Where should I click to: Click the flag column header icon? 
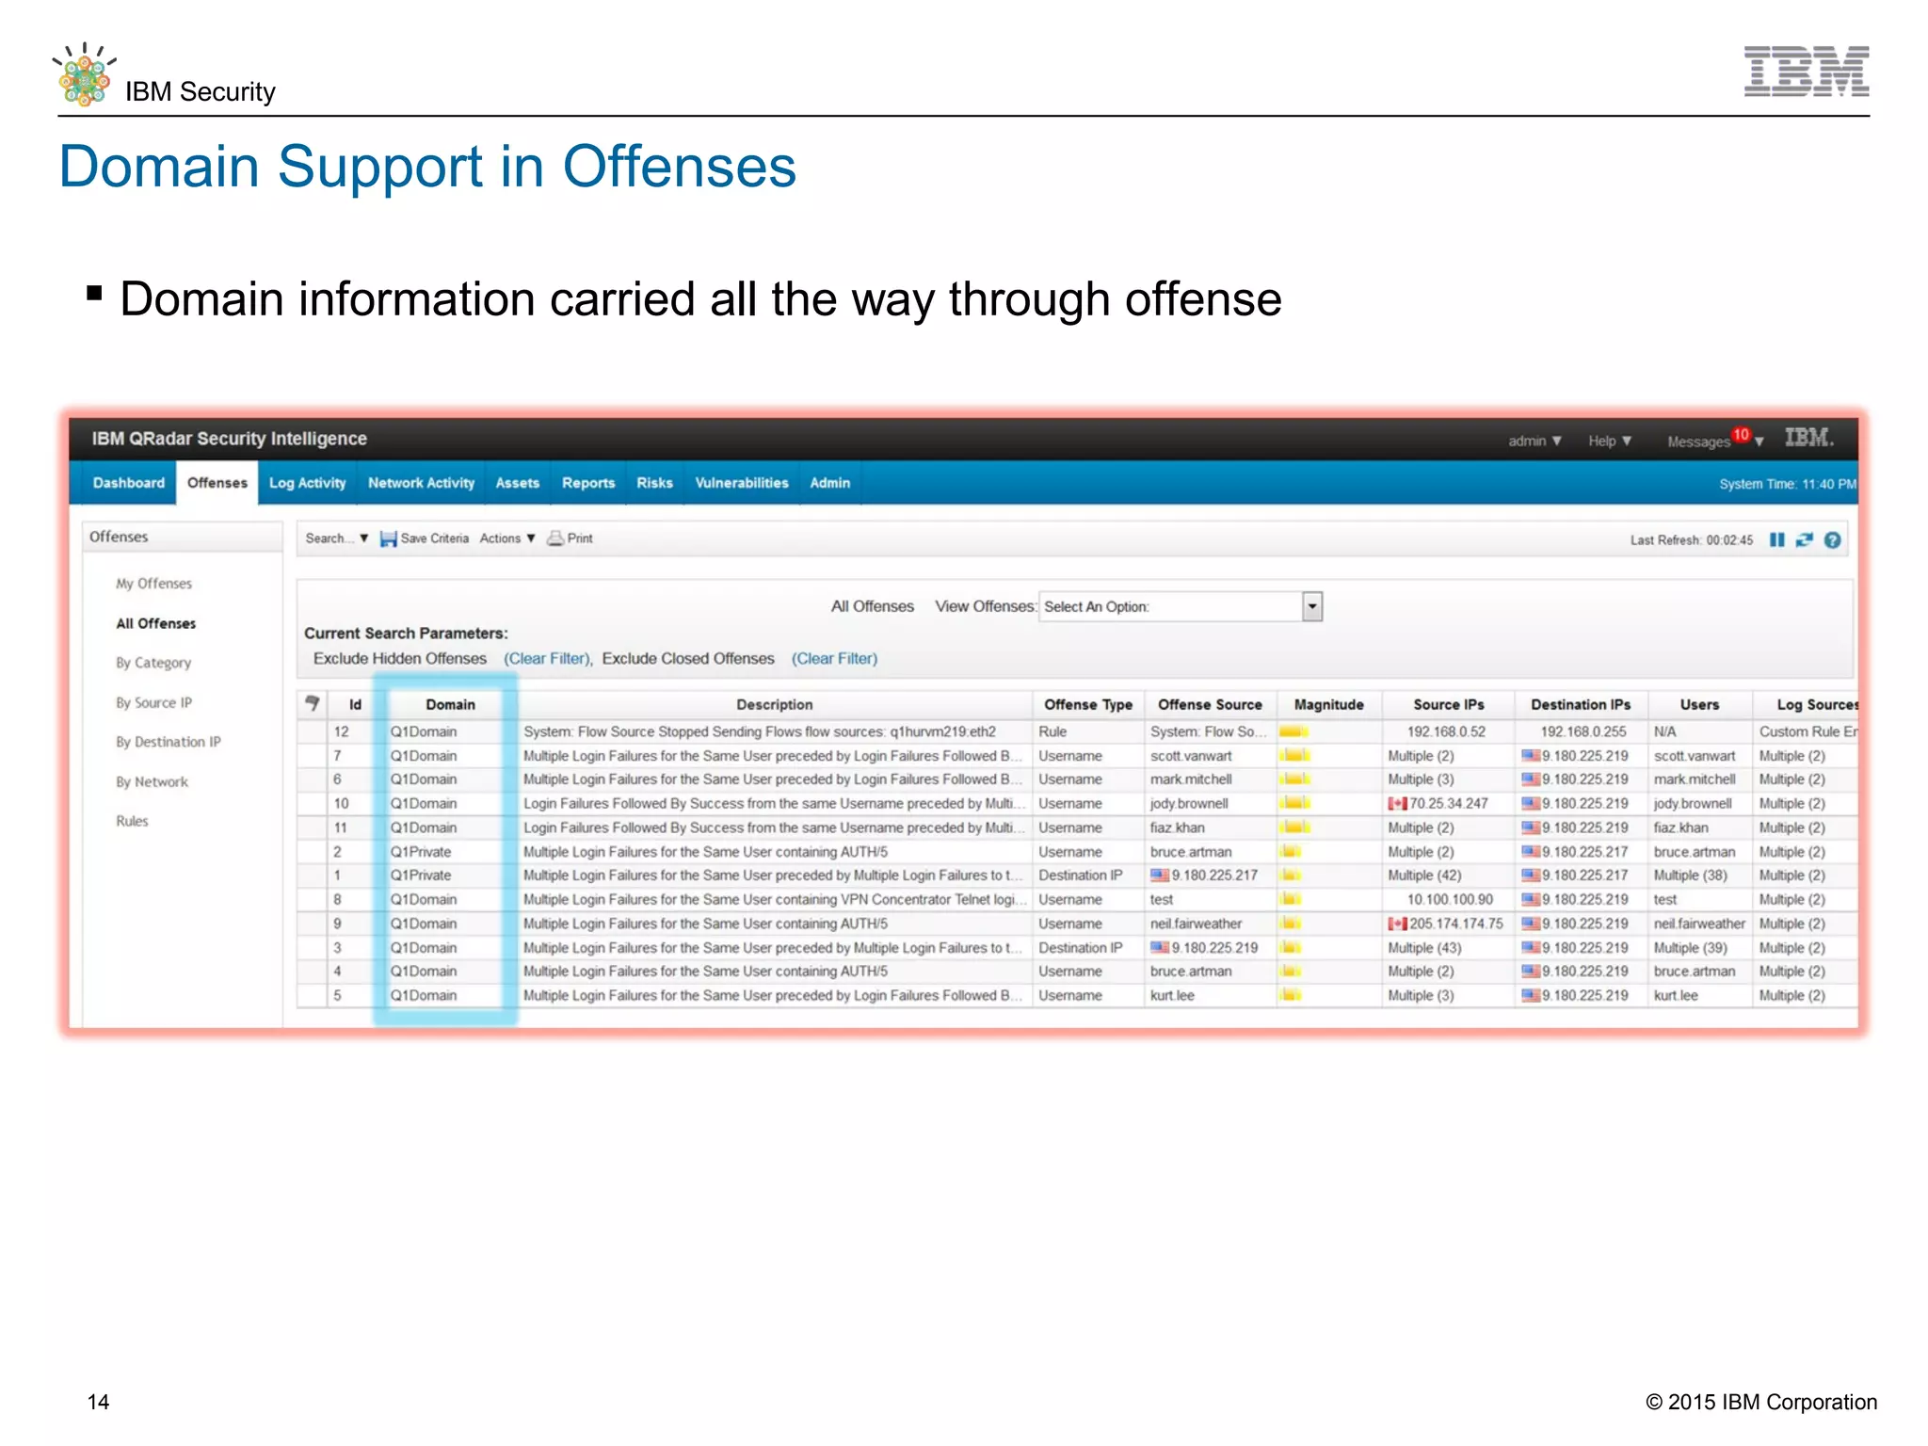(313, 703)
